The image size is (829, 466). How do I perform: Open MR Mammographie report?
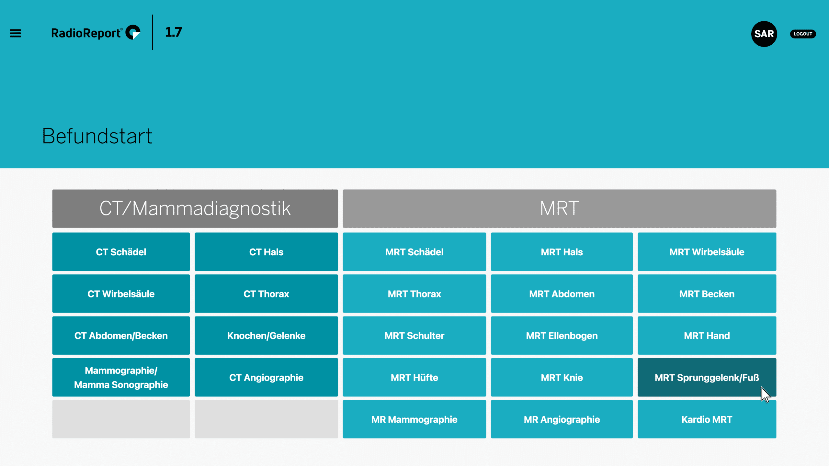click(x=414, y=419)
